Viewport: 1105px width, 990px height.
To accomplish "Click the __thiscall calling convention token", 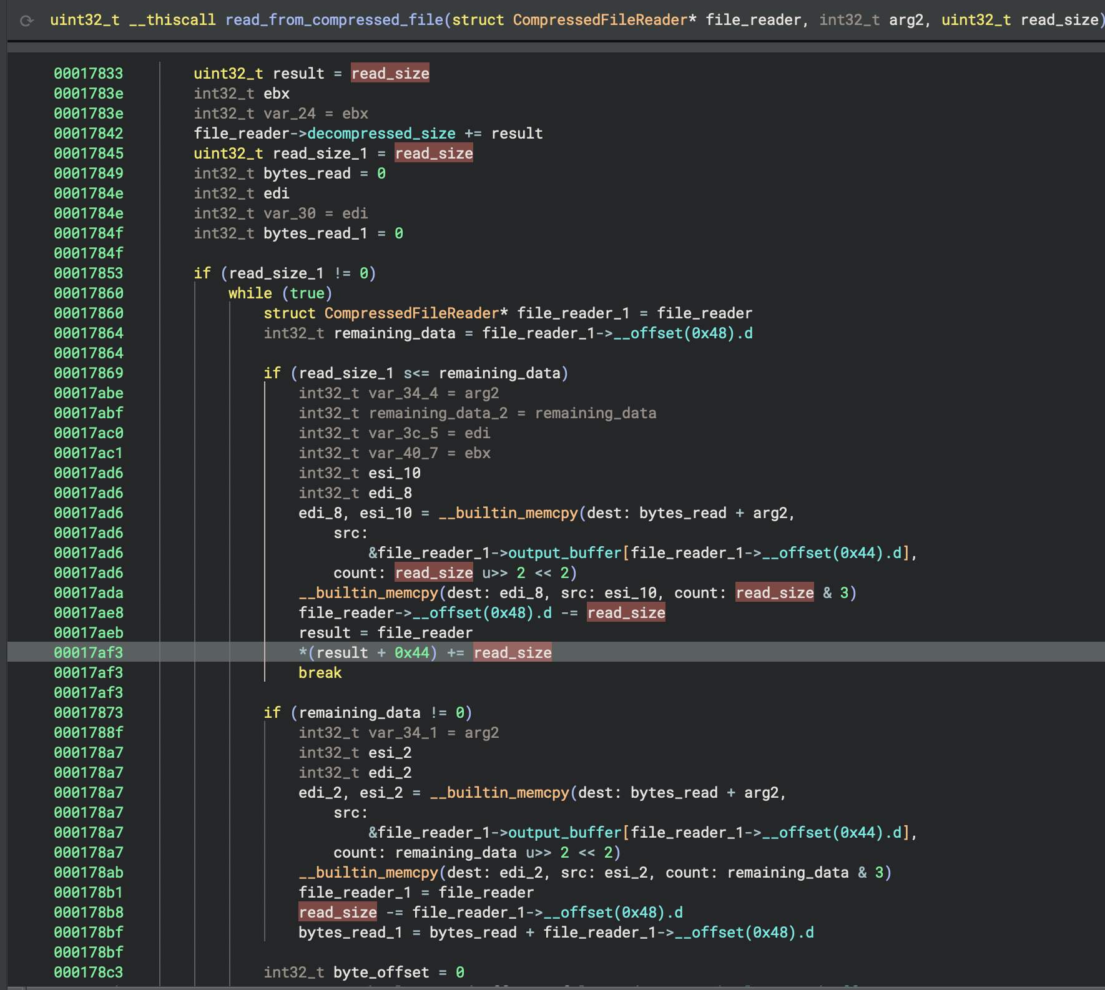I will pos(173,19).
